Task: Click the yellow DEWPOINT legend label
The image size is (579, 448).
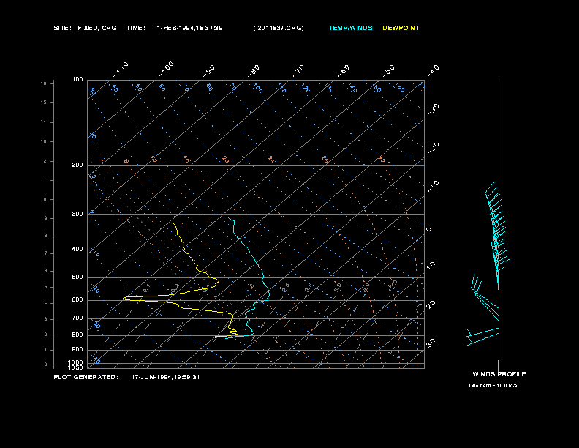Action: tap(401, 28)
